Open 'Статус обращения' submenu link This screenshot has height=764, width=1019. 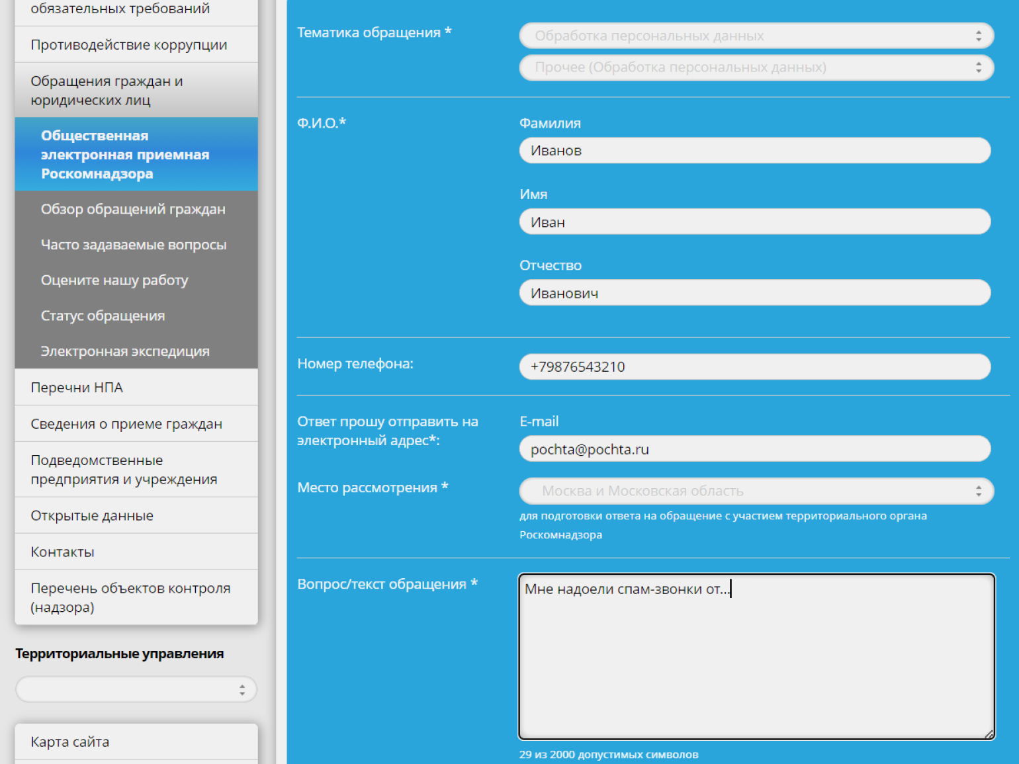[x=103, y=316]
